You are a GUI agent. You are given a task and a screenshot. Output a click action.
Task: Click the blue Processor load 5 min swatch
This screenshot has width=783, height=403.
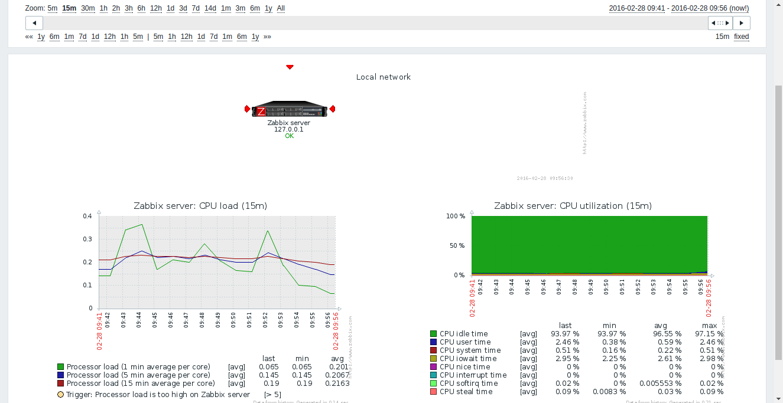[60, 375]
